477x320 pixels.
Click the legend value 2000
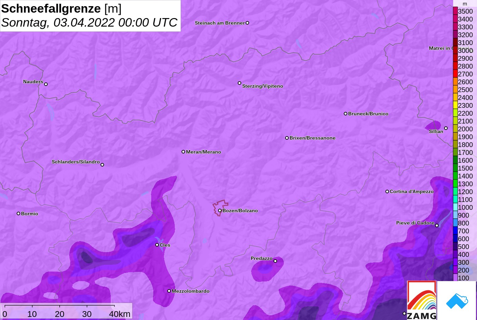coord(465,129)
